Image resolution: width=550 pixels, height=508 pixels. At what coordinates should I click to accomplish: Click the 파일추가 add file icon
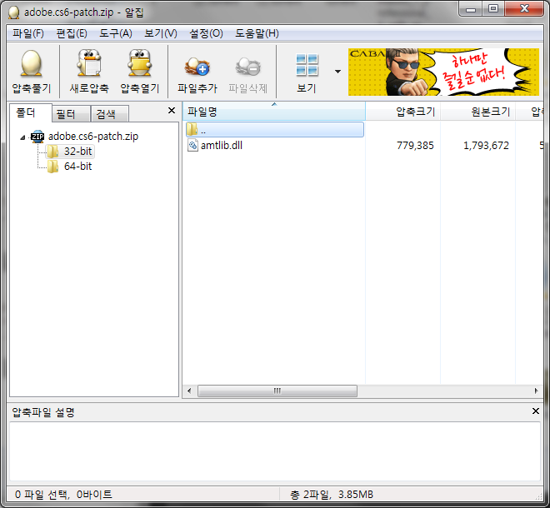[x=197, y=67]
